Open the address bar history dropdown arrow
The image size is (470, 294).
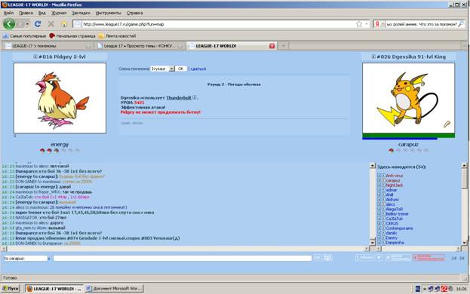pyautogui.click(x=367, y=24)
